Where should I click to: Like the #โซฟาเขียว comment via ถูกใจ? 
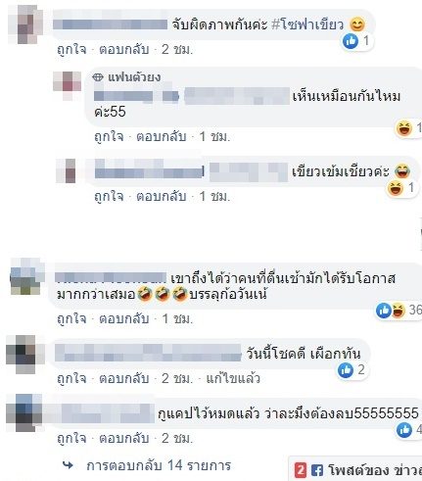[x=71, y=50]
